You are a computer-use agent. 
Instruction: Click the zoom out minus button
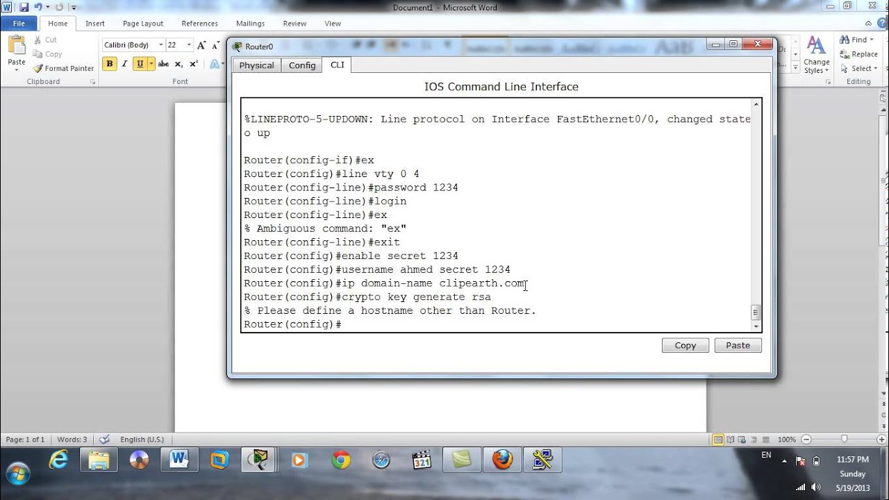tap(806, 440)
